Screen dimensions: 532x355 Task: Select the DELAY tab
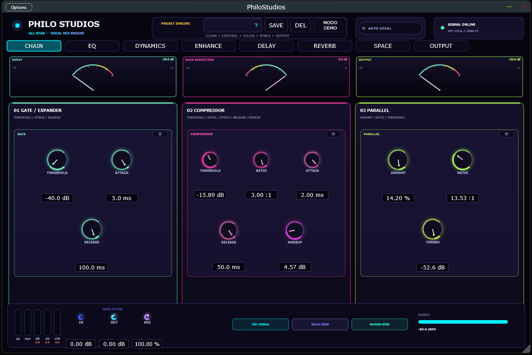pyautogui.click(x=267, y=46)
